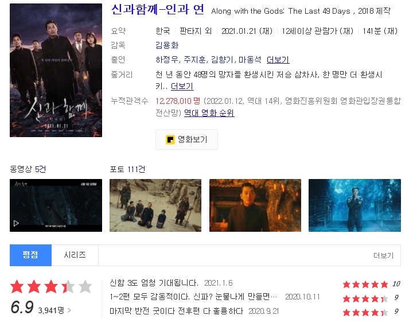Open the movie poster image
413x323 pixels.
56,70
